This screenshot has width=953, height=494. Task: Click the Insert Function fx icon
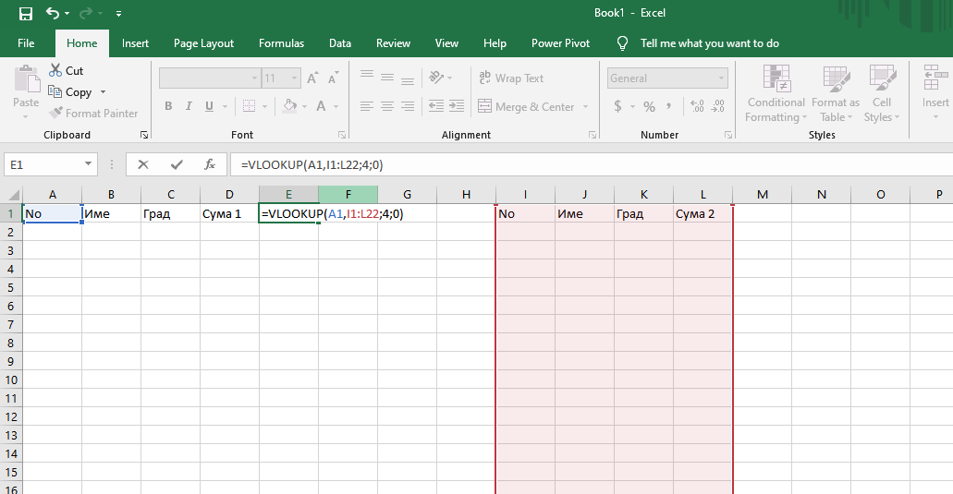pyautogui.click(x=210, y=164)
